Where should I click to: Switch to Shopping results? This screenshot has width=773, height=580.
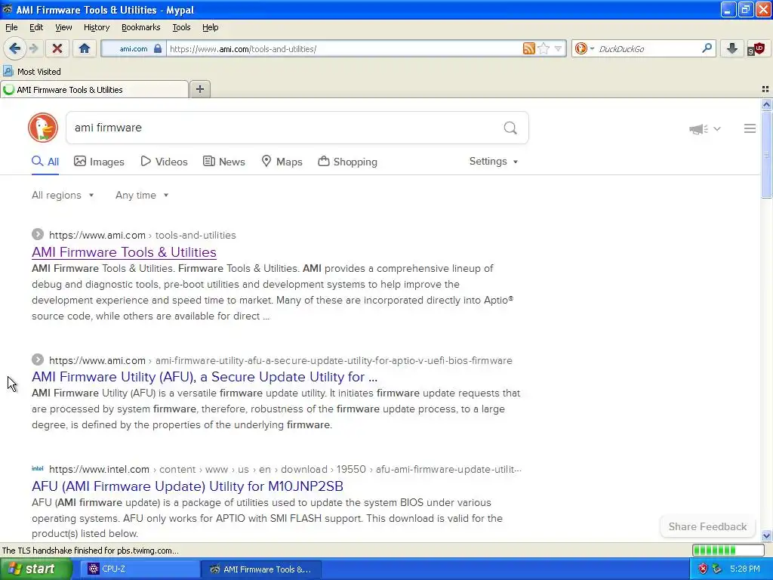[347, 162]
